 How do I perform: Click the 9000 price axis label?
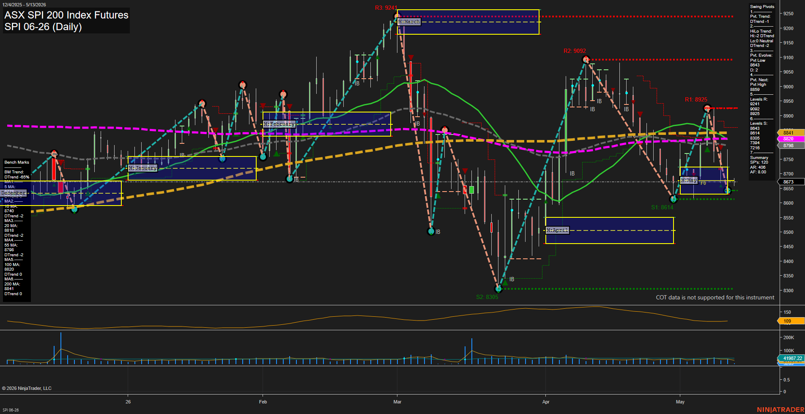pyautogui.click(x=788, y=87)
